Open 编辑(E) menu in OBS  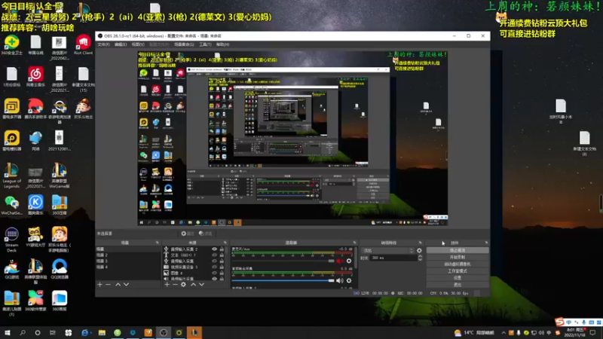121,44
